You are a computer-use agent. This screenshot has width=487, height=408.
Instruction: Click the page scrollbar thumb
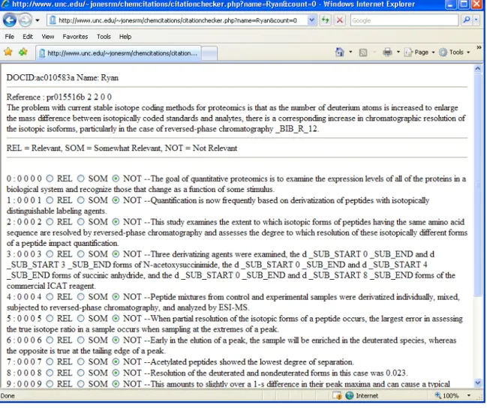478,185
